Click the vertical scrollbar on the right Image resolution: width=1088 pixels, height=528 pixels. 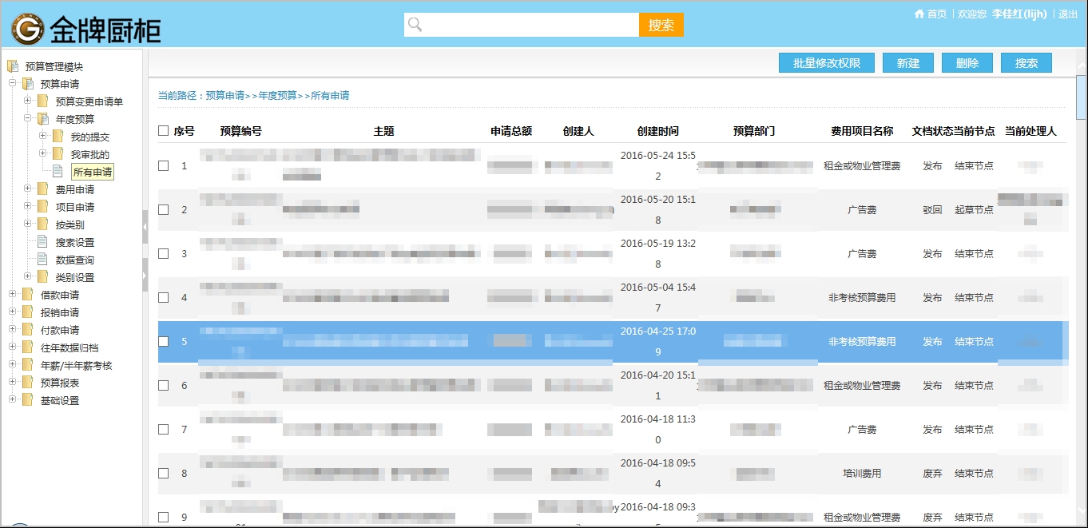click(1082, 240)
